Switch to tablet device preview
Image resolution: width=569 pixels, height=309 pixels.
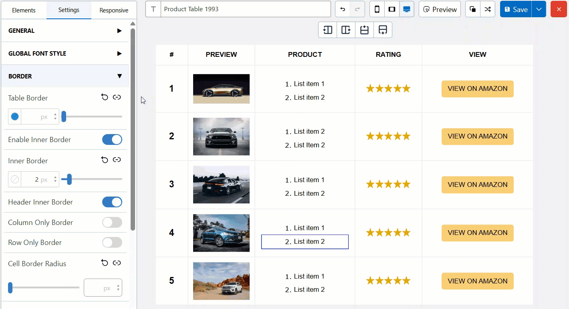tap(392, 9)
